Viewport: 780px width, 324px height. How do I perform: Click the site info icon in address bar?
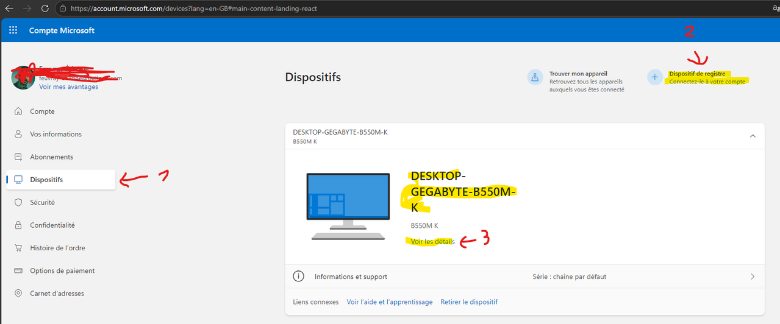(63, 9)
